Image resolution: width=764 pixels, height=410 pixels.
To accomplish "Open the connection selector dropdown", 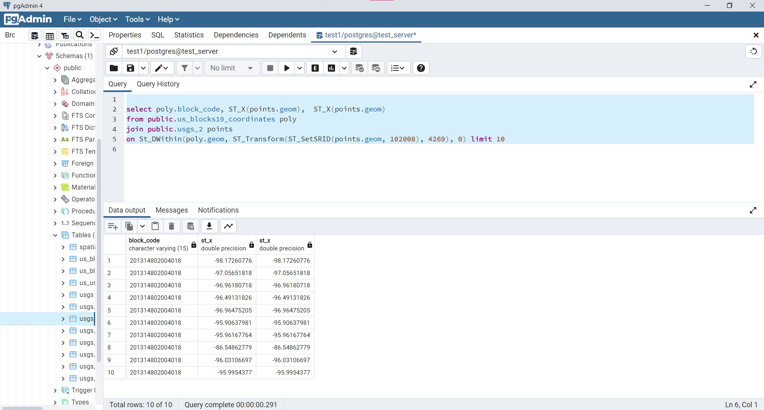I will [335, 51].
